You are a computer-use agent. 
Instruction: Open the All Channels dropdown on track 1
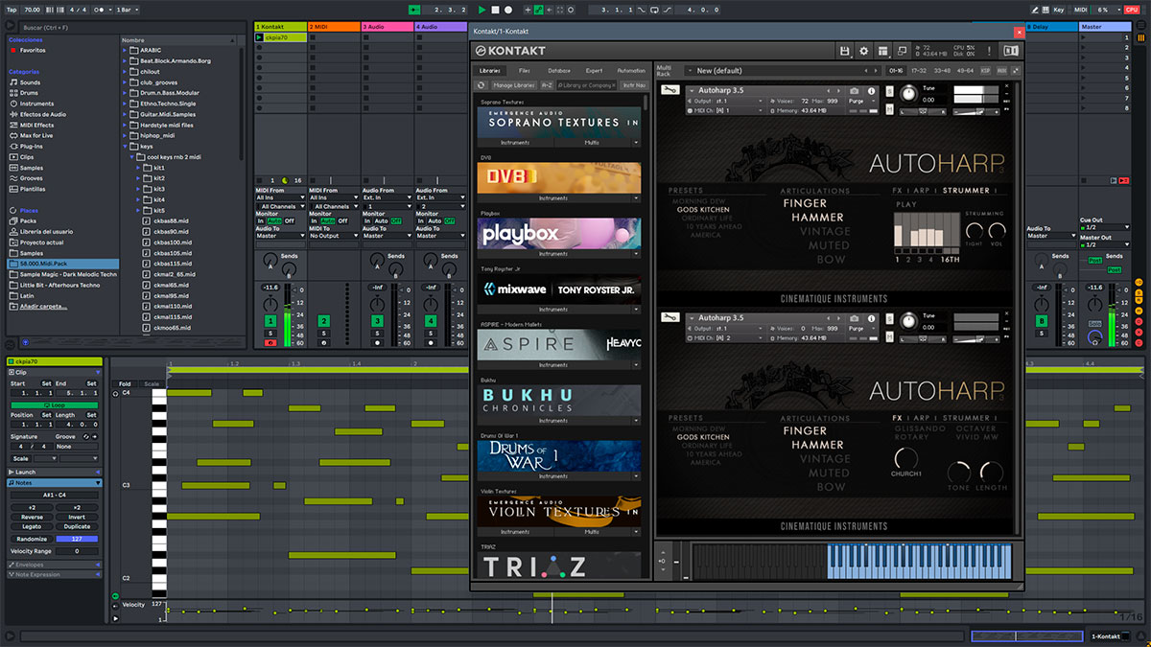point(280,206)
